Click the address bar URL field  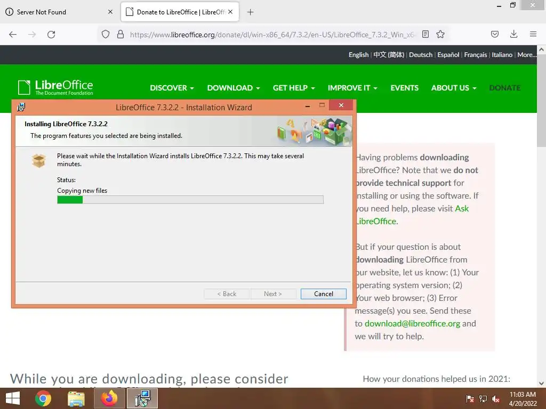(271, 35)
